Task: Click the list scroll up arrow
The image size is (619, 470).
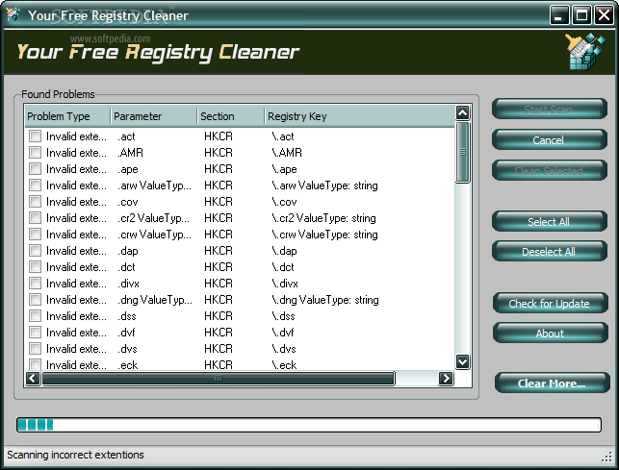Action: (462, 113)
